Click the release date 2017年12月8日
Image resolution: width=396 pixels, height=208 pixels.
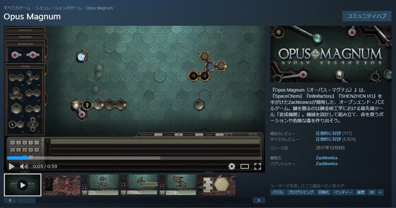pos(330,148)
